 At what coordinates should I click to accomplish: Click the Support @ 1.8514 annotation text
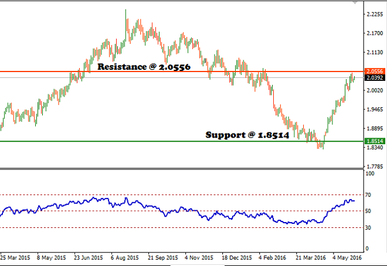pos(247,135)
